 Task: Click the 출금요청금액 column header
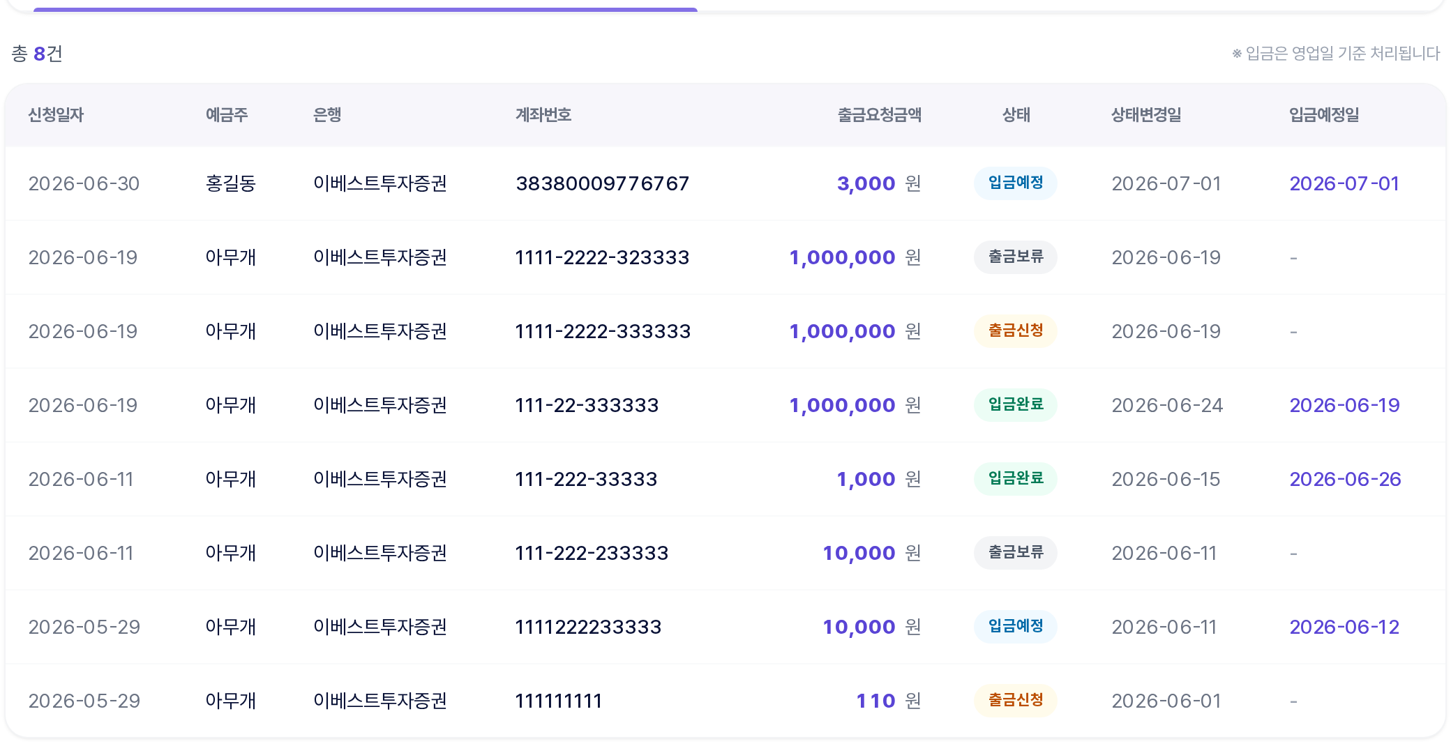pos(879,115)
